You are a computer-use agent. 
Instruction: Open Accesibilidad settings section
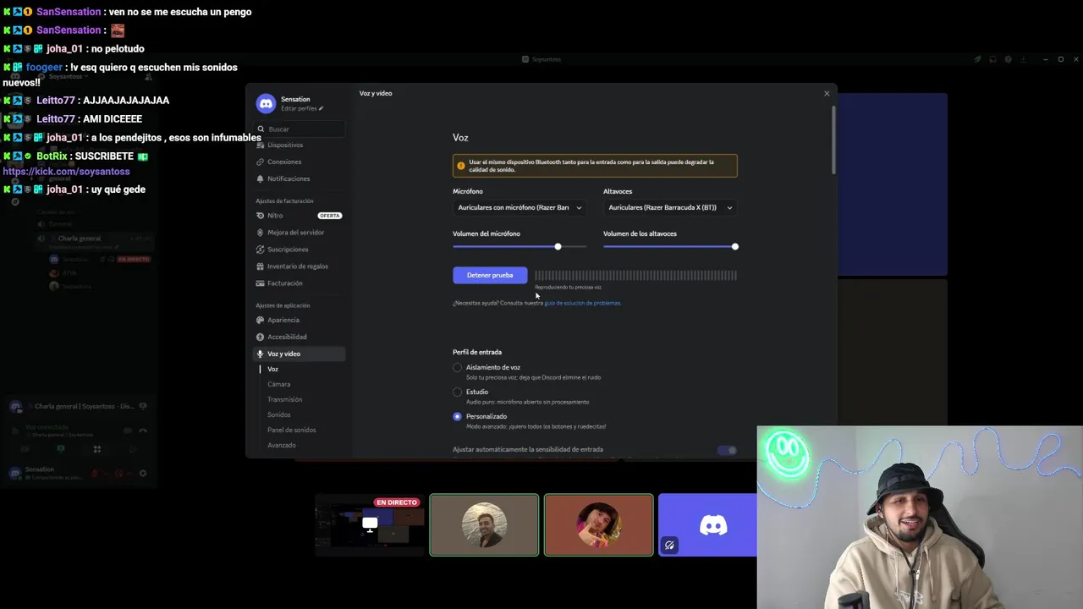pos(300,337)
